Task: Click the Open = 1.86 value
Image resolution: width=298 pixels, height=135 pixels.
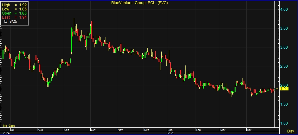Action: pos(14,13)
